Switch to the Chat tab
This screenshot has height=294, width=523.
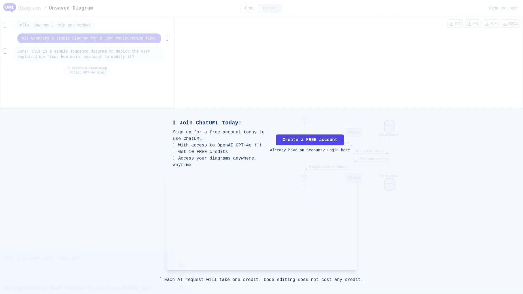[249, 8]
